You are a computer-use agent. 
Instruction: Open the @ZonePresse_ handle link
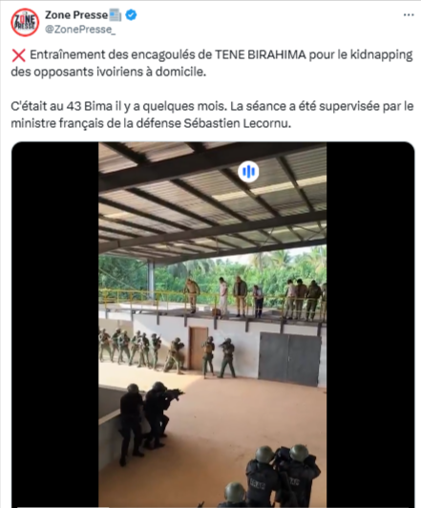tap(80, 30)
